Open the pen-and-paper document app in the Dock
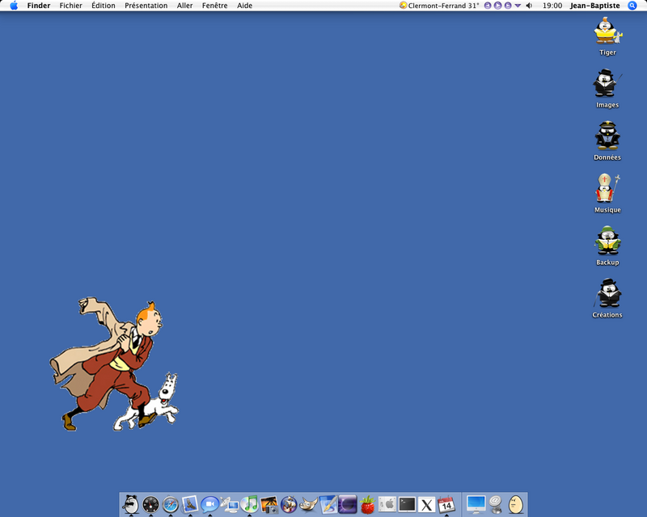Screen dimensions: 647x517 (x=328, y=504)
